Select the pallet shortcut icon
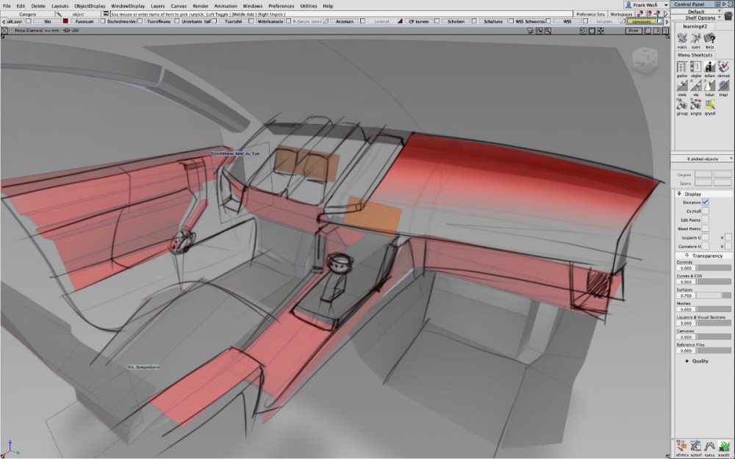 pos(681,66)
